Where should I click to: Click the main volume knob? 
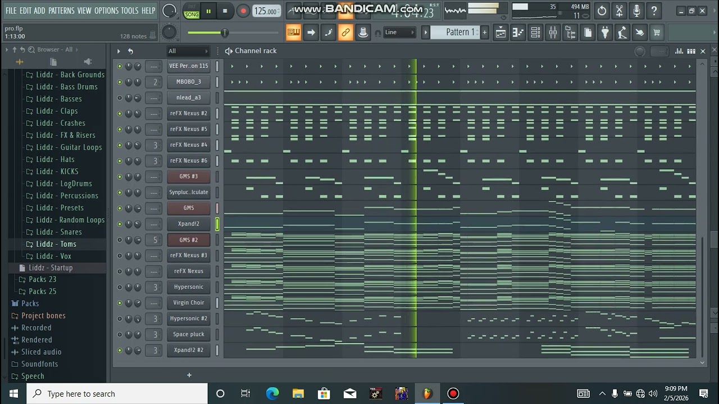pos(169,11)
